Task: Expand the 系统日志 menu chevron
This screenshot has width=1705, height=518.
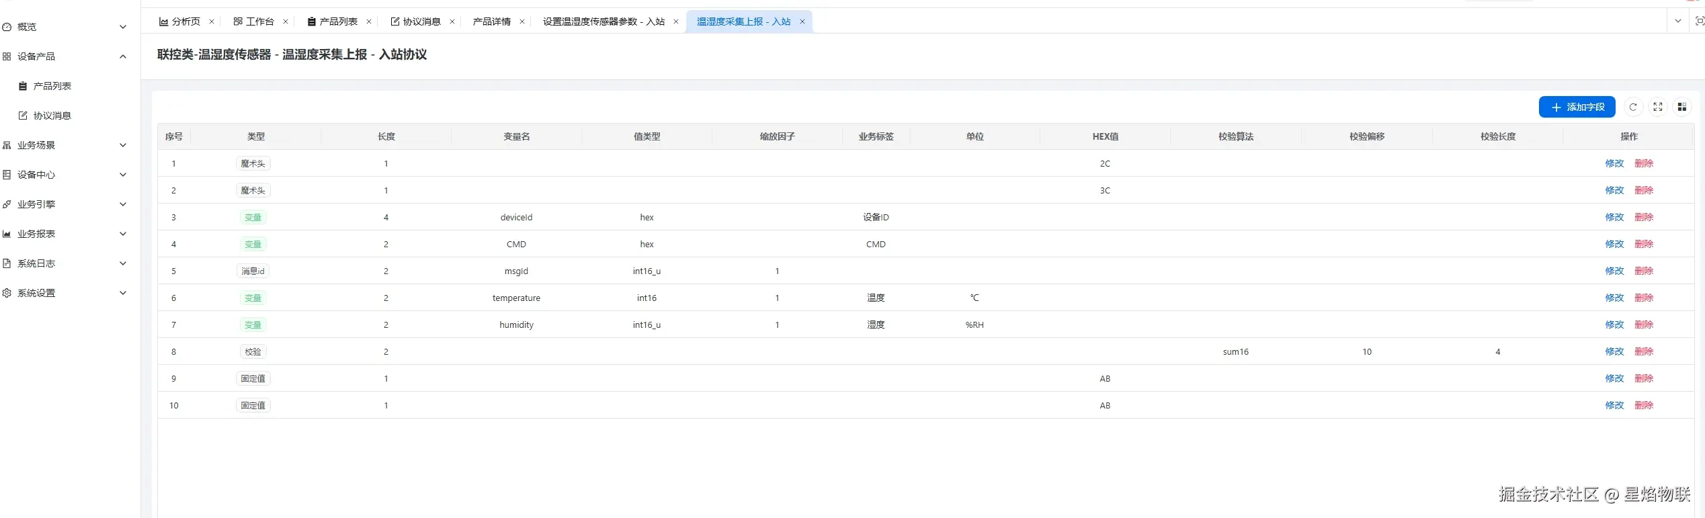Action: (x=123, y=263)
